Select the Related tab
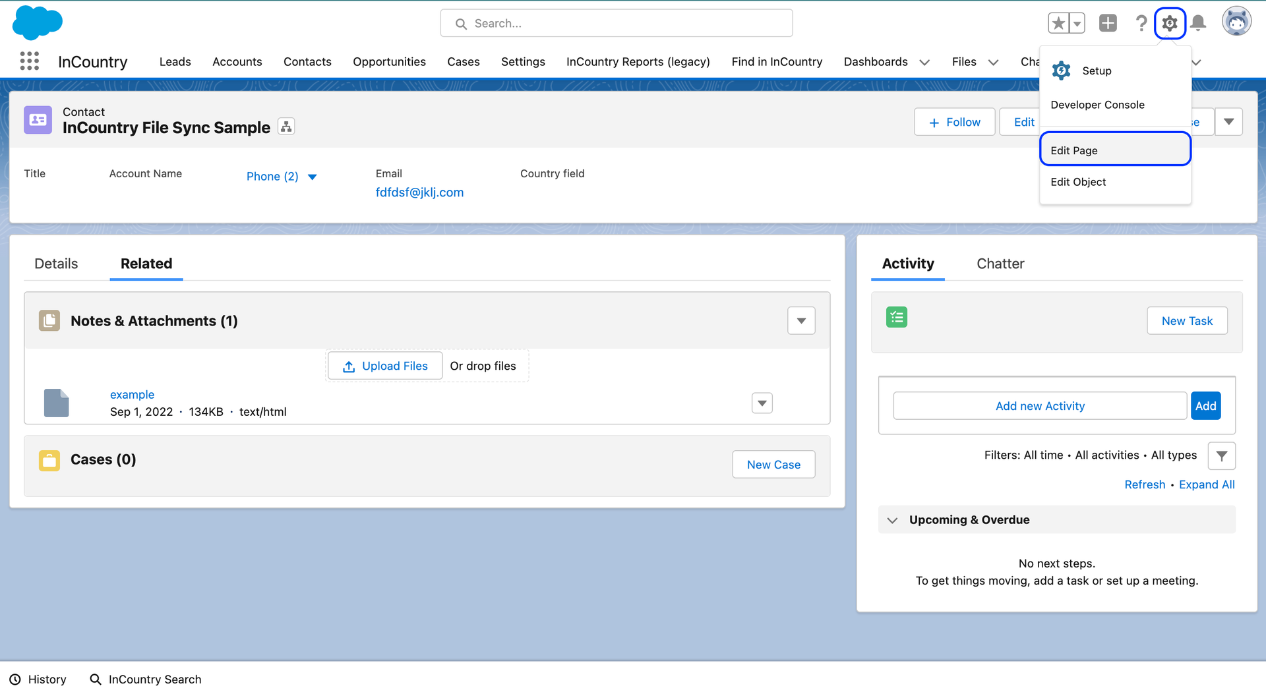Viewport: 1266px width, 694px height. pos(146,264)
